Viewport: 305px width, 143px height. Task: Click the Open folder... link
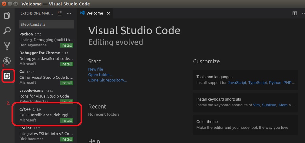(100, 75)
